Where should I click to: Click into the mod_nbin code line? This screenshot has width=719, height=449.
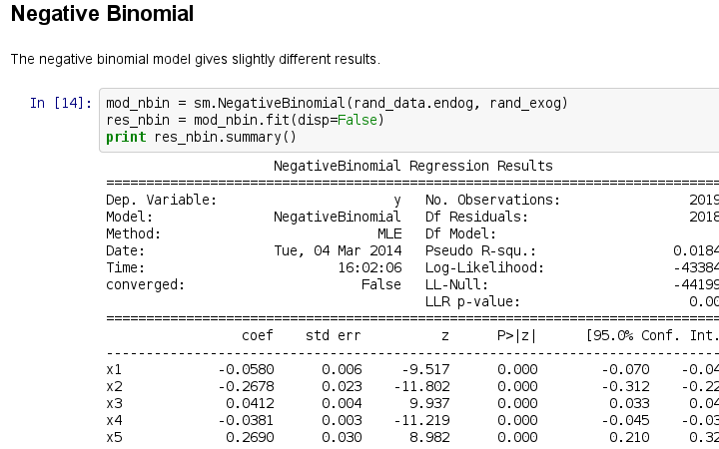point(338,104)
